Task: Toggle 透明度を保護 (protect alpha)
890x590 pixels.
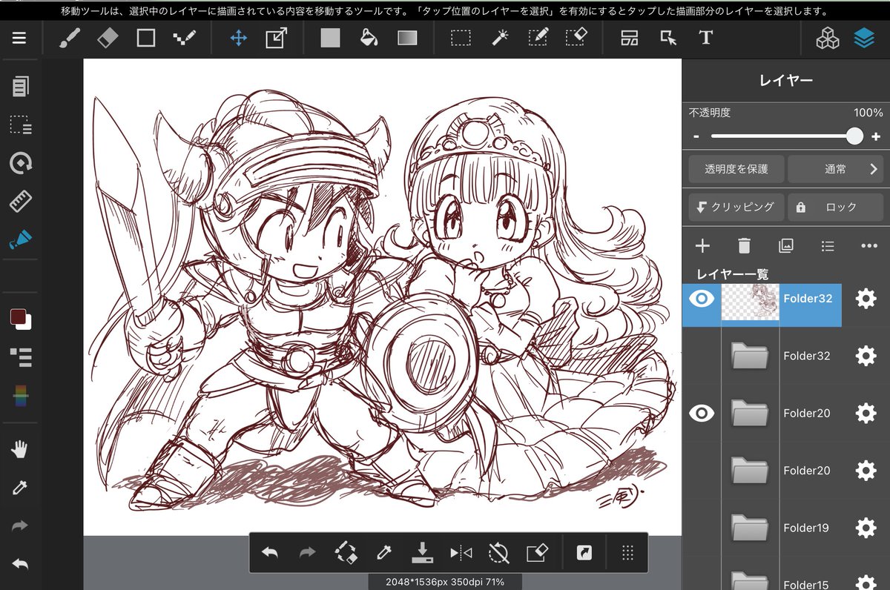Action: [x=736, y=169]
